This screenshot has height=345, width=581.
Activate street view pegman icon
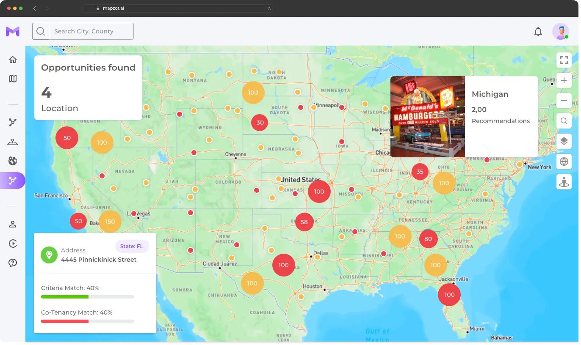564,182
